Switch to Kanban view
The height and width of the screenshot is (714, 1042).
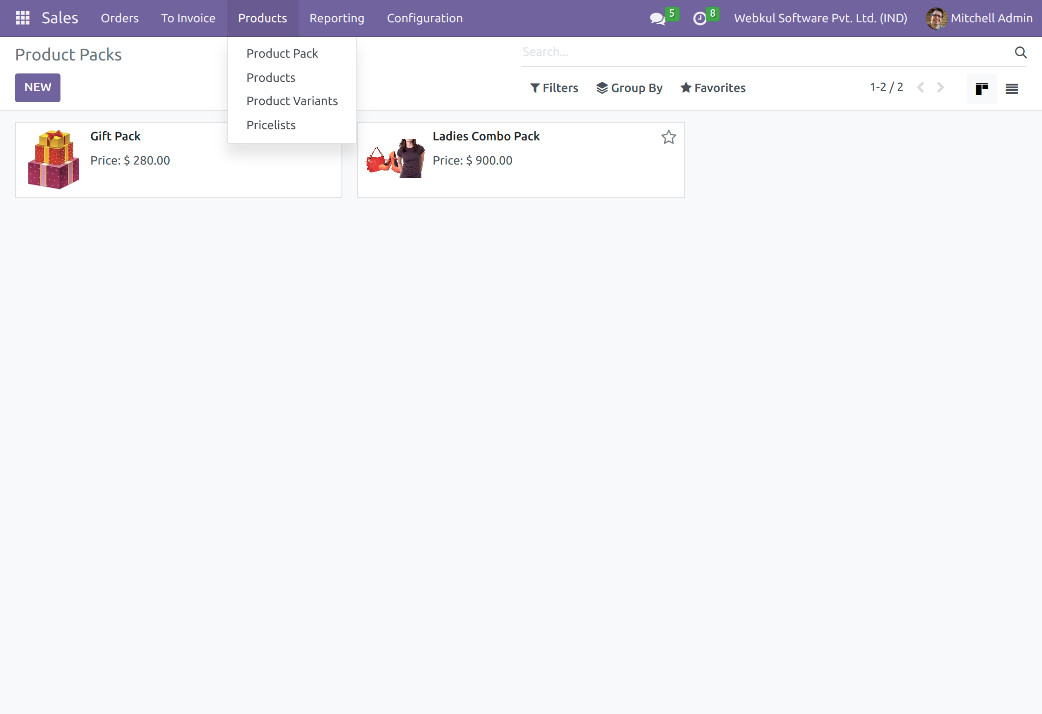(x=982, y=88)
